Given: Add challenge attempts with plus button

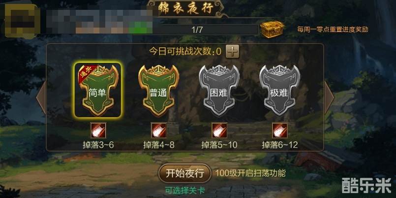Looking at the screenshot, I should click(232, 52).
